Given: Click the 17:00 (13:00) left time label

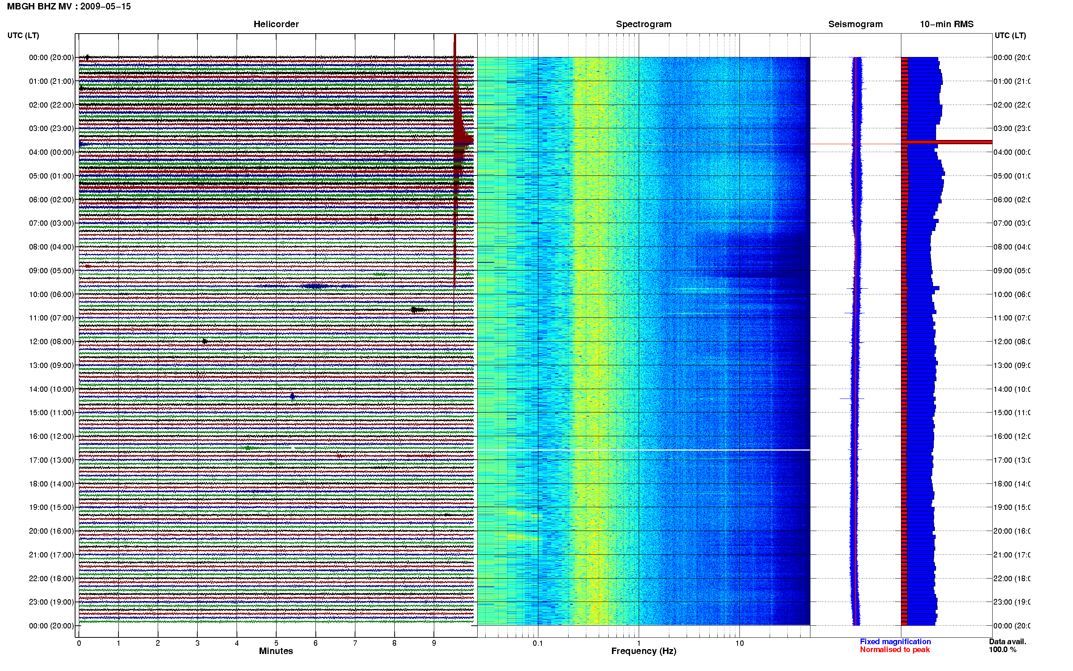Looking at the screenshot, I should [51, 460].
